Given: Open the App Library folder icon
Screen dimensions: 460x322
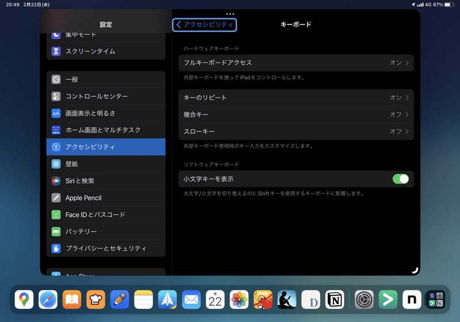Looking at the screenshot, I should pos(436,300).
